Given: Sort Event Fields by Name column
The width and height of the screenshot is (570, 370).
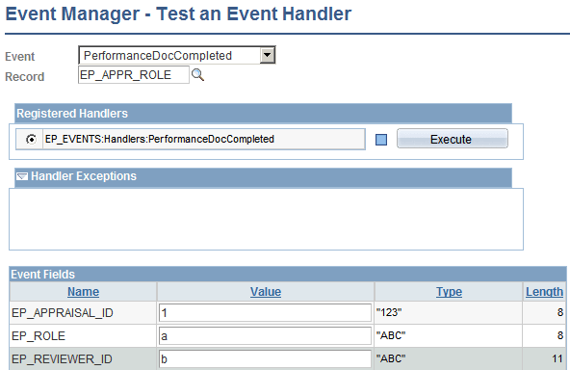Looking at the screenshot, I should click(83, 292).
